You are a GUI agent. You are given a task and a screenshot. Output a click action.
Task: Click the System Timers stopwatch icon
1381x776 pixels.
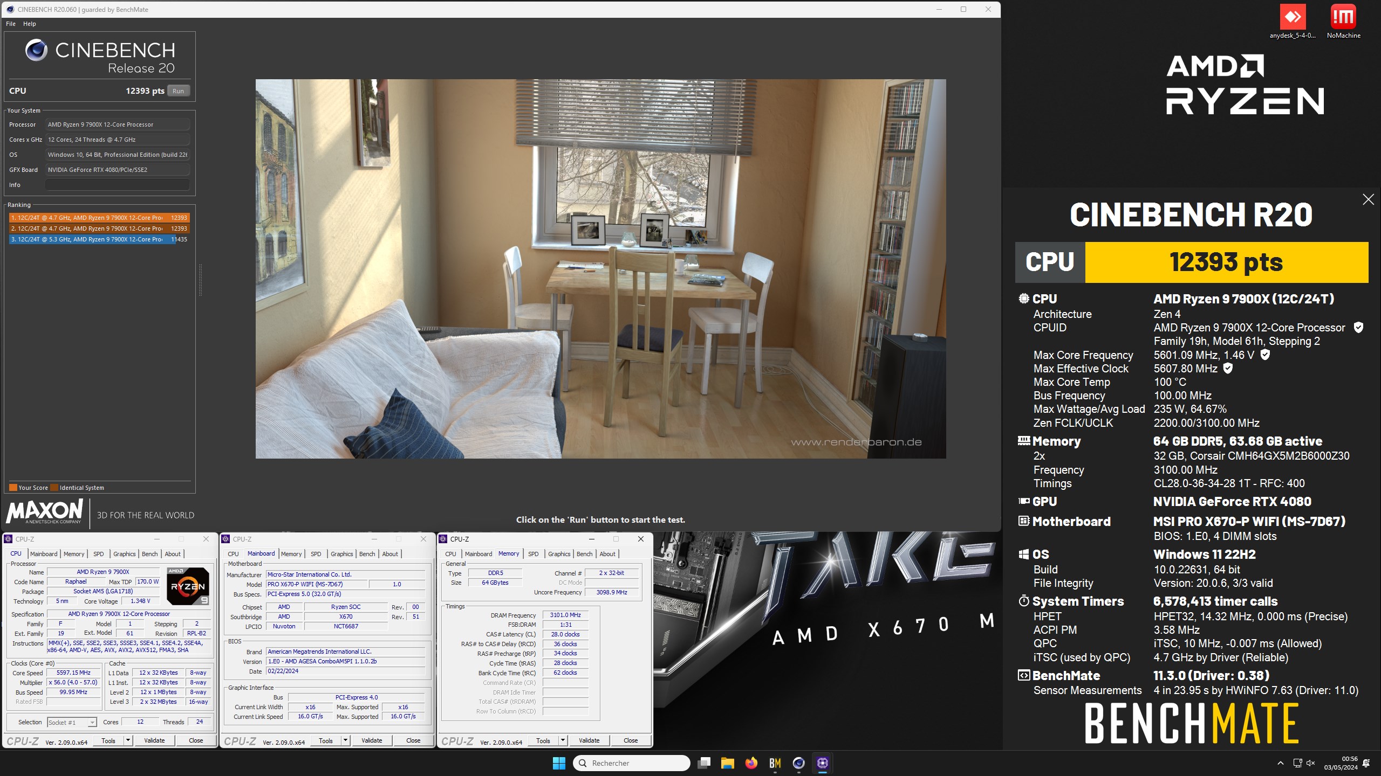(1024, 601)
